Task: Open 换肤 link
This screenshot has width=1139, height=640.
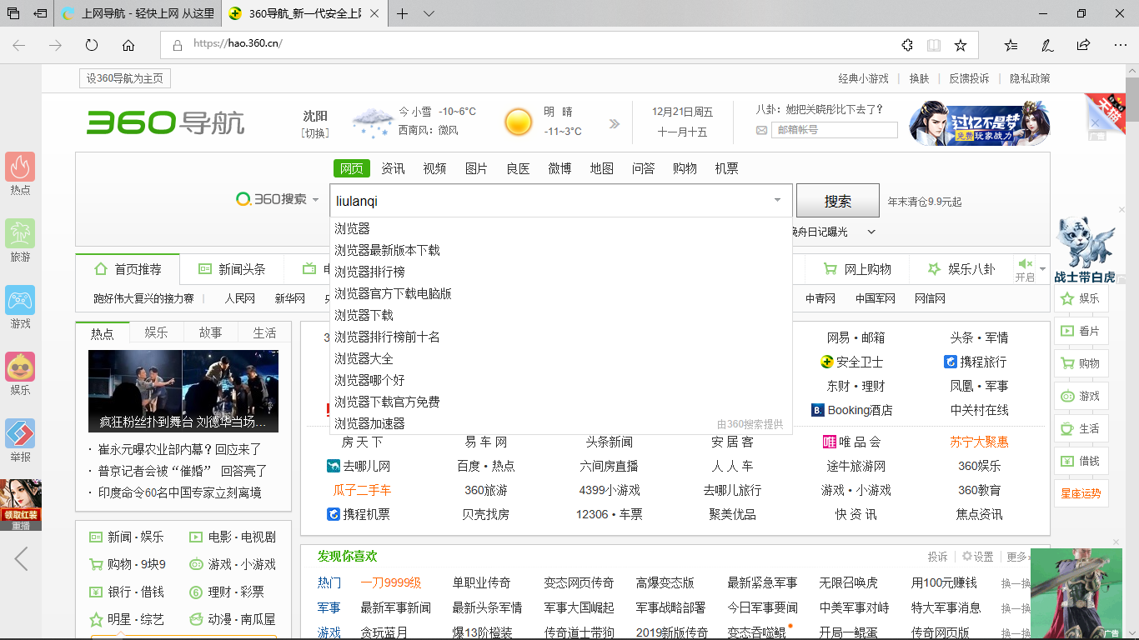Action: 919,78
